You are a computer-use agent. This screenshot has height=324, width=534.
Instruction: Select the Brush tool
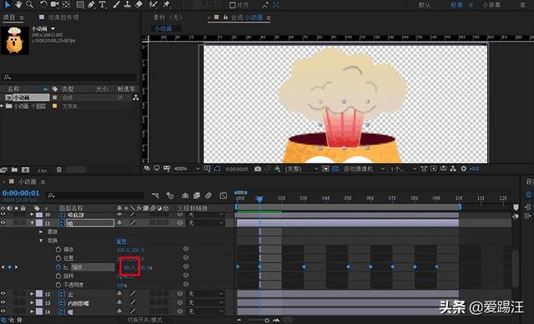(116, 4)
